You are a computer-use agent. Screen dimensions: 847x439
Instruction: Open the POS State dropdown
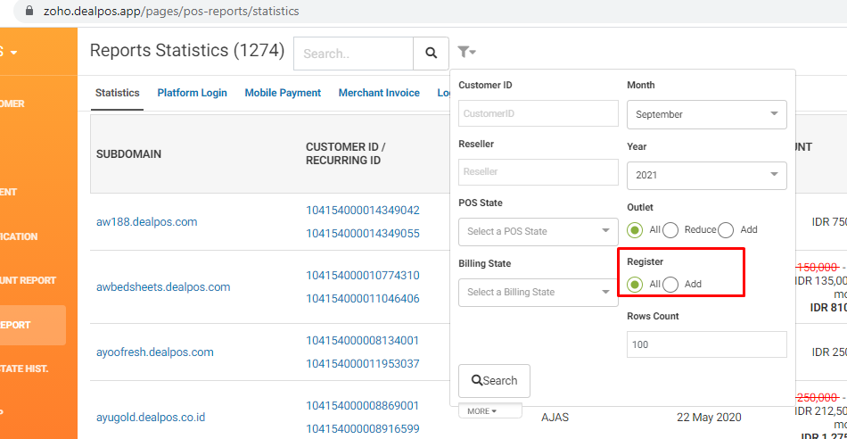pos(538,231)
